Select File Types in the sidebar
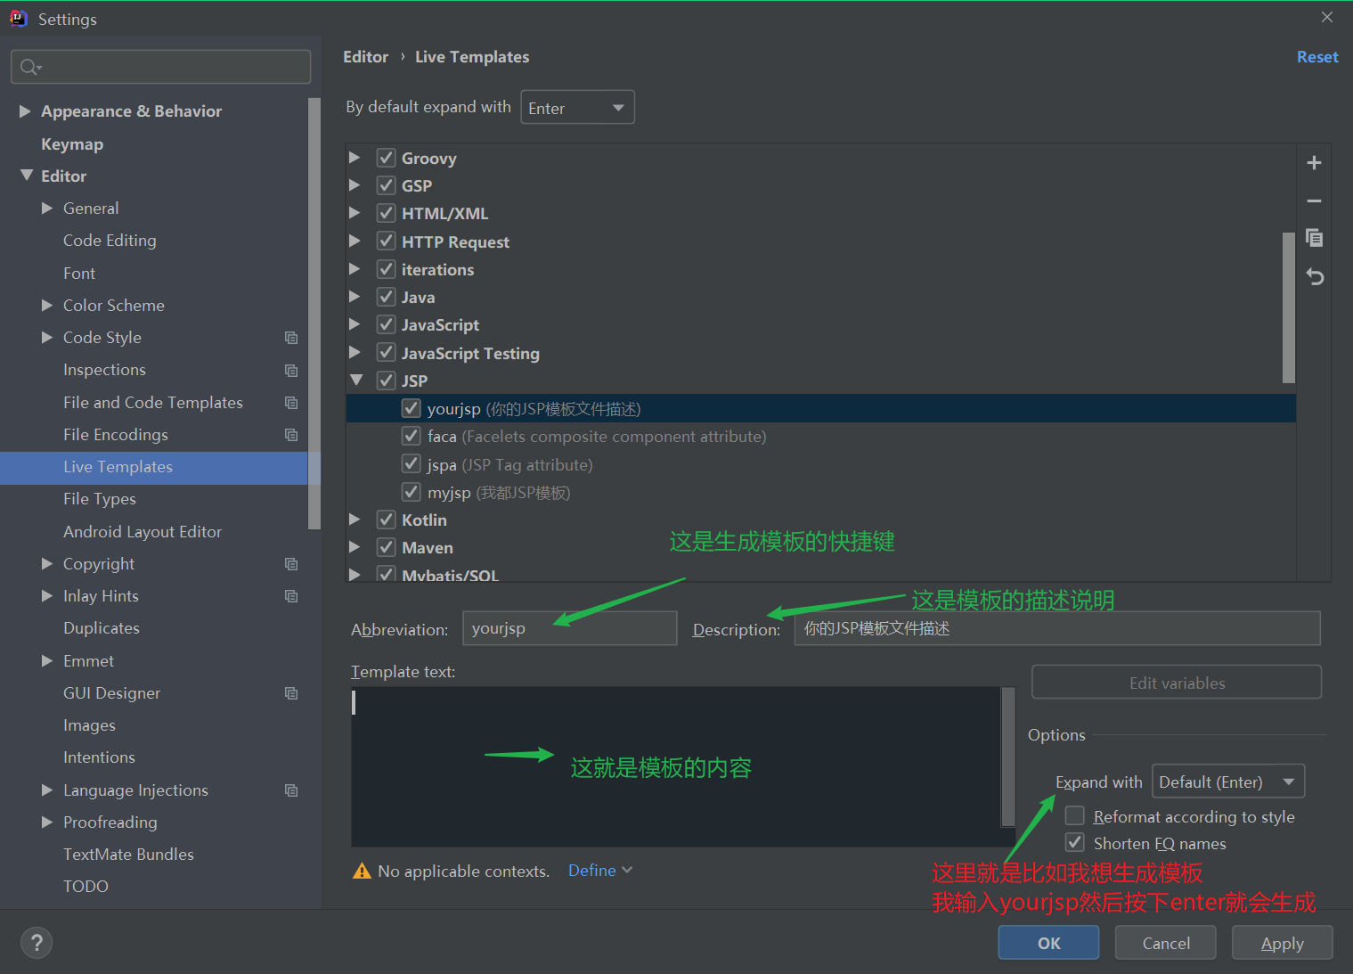1353x974 pixels. tap(100, 499)
